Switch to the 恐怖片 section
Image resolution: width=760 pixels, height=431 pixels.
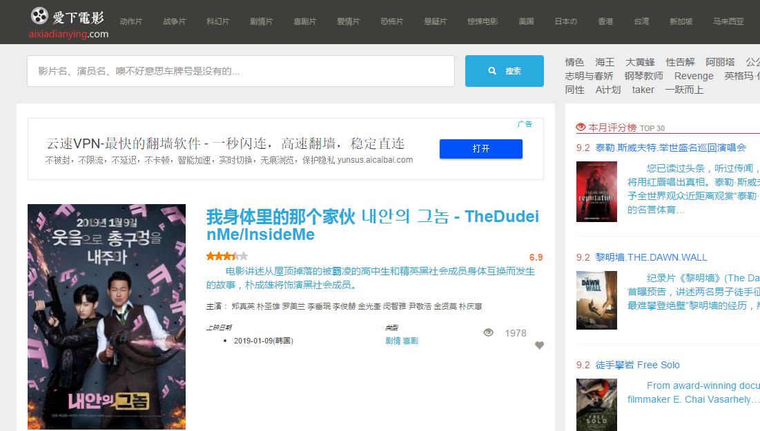391,21
